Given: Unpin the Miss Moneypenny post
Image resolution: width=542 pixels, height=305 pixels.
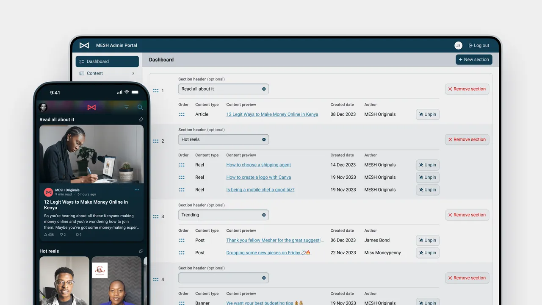Looking at the screenshot, I should pos(428,253).
